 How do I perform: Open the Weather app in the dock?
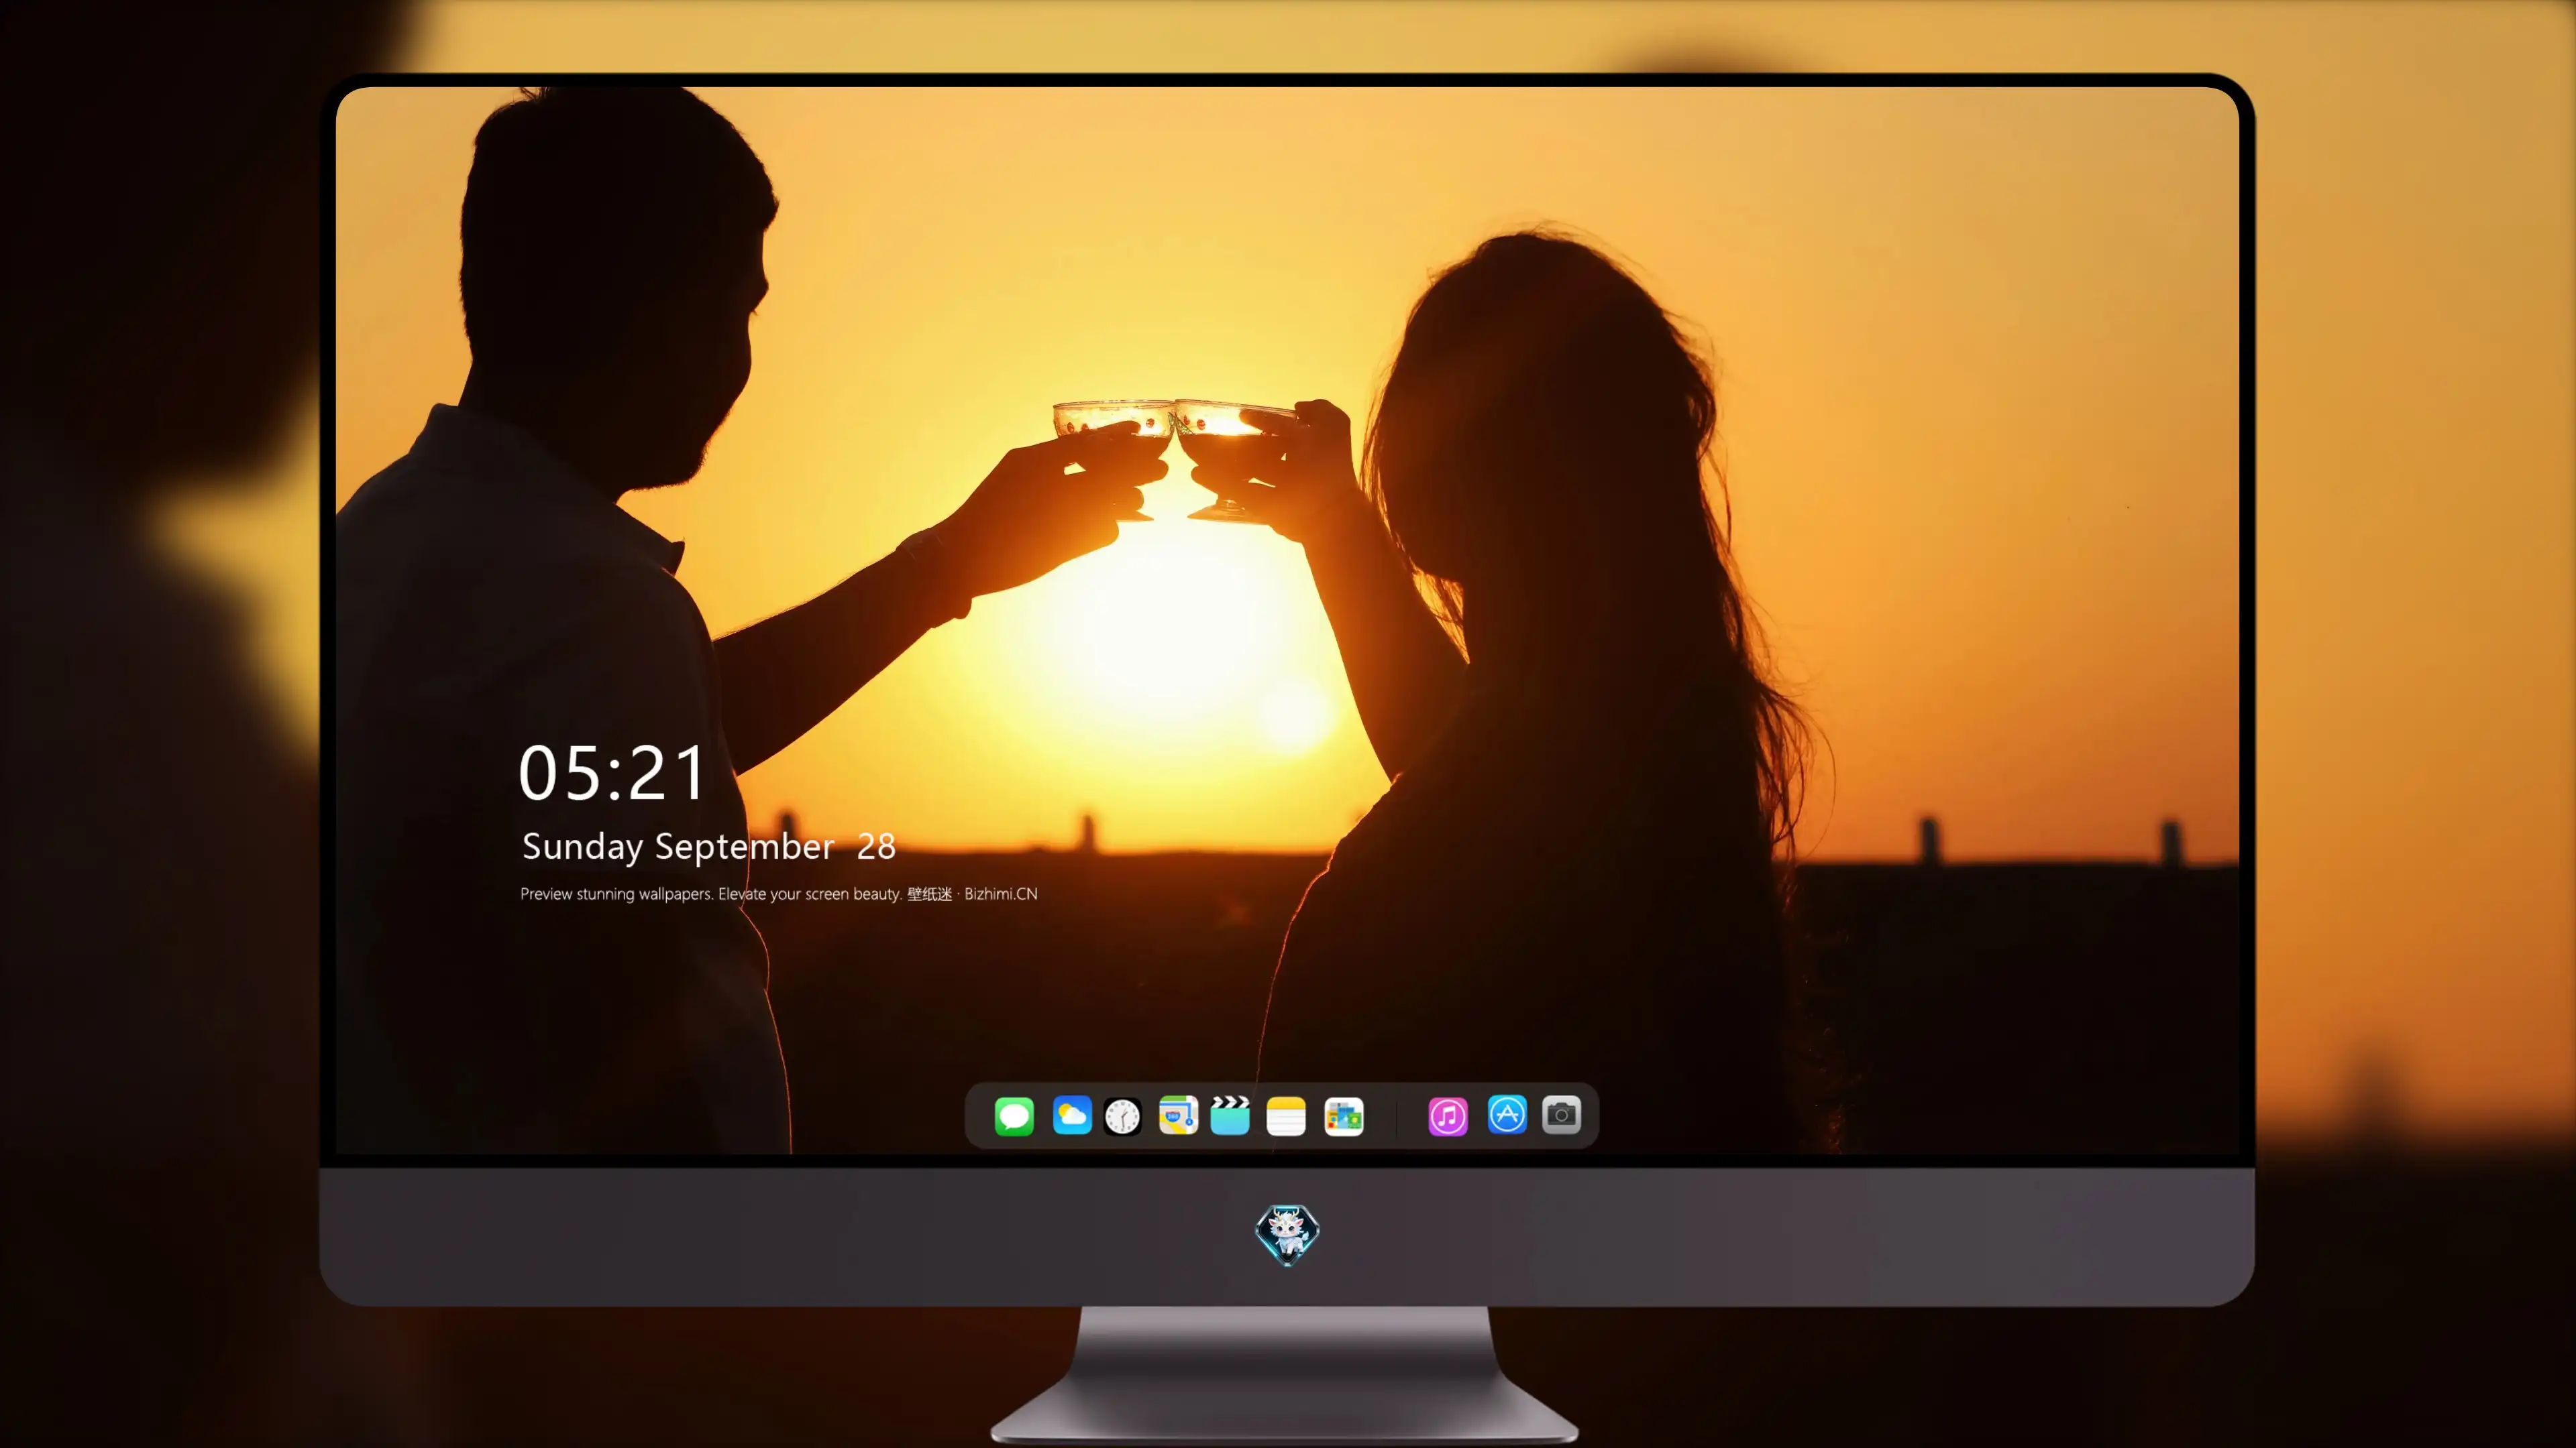1072,1115
